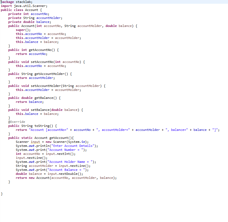The height and width of the screenshot is (222, 228).
Task: Click the 'return accountHolder;' statement
Action: coord(35,78)
